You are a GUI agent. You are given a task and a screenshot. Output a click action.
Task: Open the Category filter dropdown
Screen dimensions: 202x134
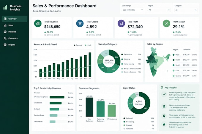pos(186,10)
